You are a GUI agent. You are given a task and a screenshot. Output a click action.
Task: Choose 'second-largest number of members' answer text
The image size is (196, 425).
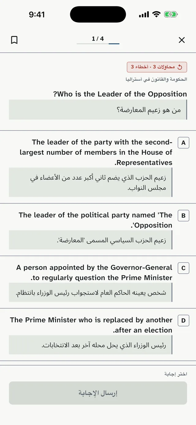[x=96, y=152]
